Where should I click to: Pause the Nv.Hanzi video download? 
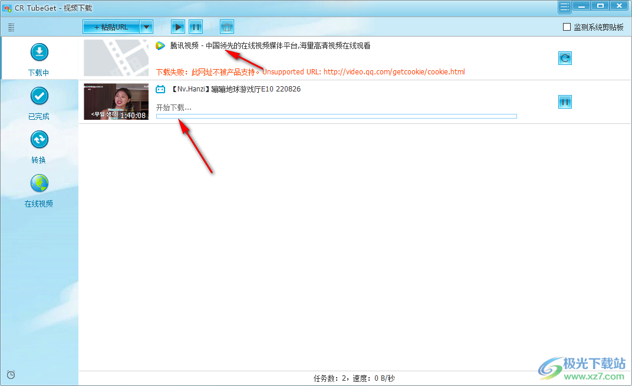coord(565,102)
